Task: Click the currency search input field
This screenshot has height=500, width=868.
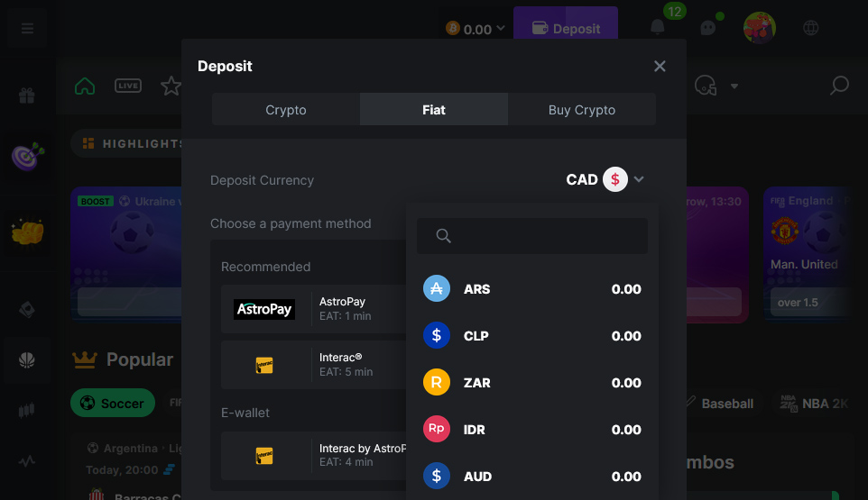Action: coord(532,236)
